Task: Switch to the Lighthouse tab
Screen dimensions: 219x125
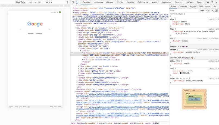Action: click(x=98, y=2)
